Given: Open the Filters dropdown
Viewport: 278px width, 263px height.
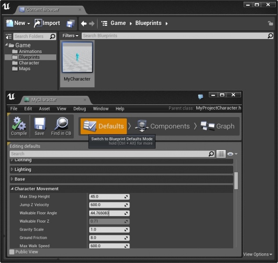Looking at the screenshot, I should click(70, 36).
